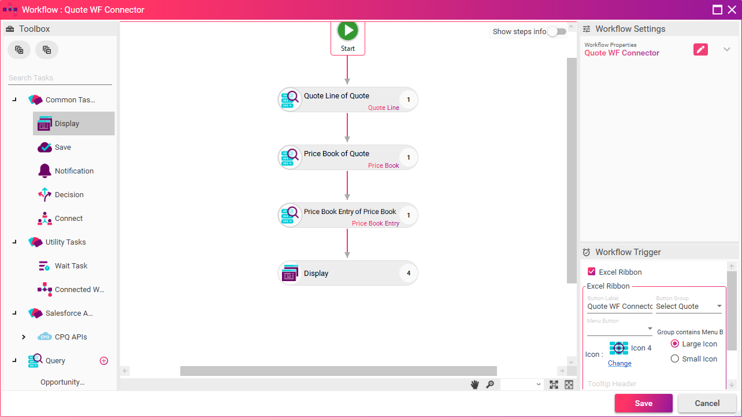
Task: Toggle the Show steps info switch
Action: click(x=556, y=32)
